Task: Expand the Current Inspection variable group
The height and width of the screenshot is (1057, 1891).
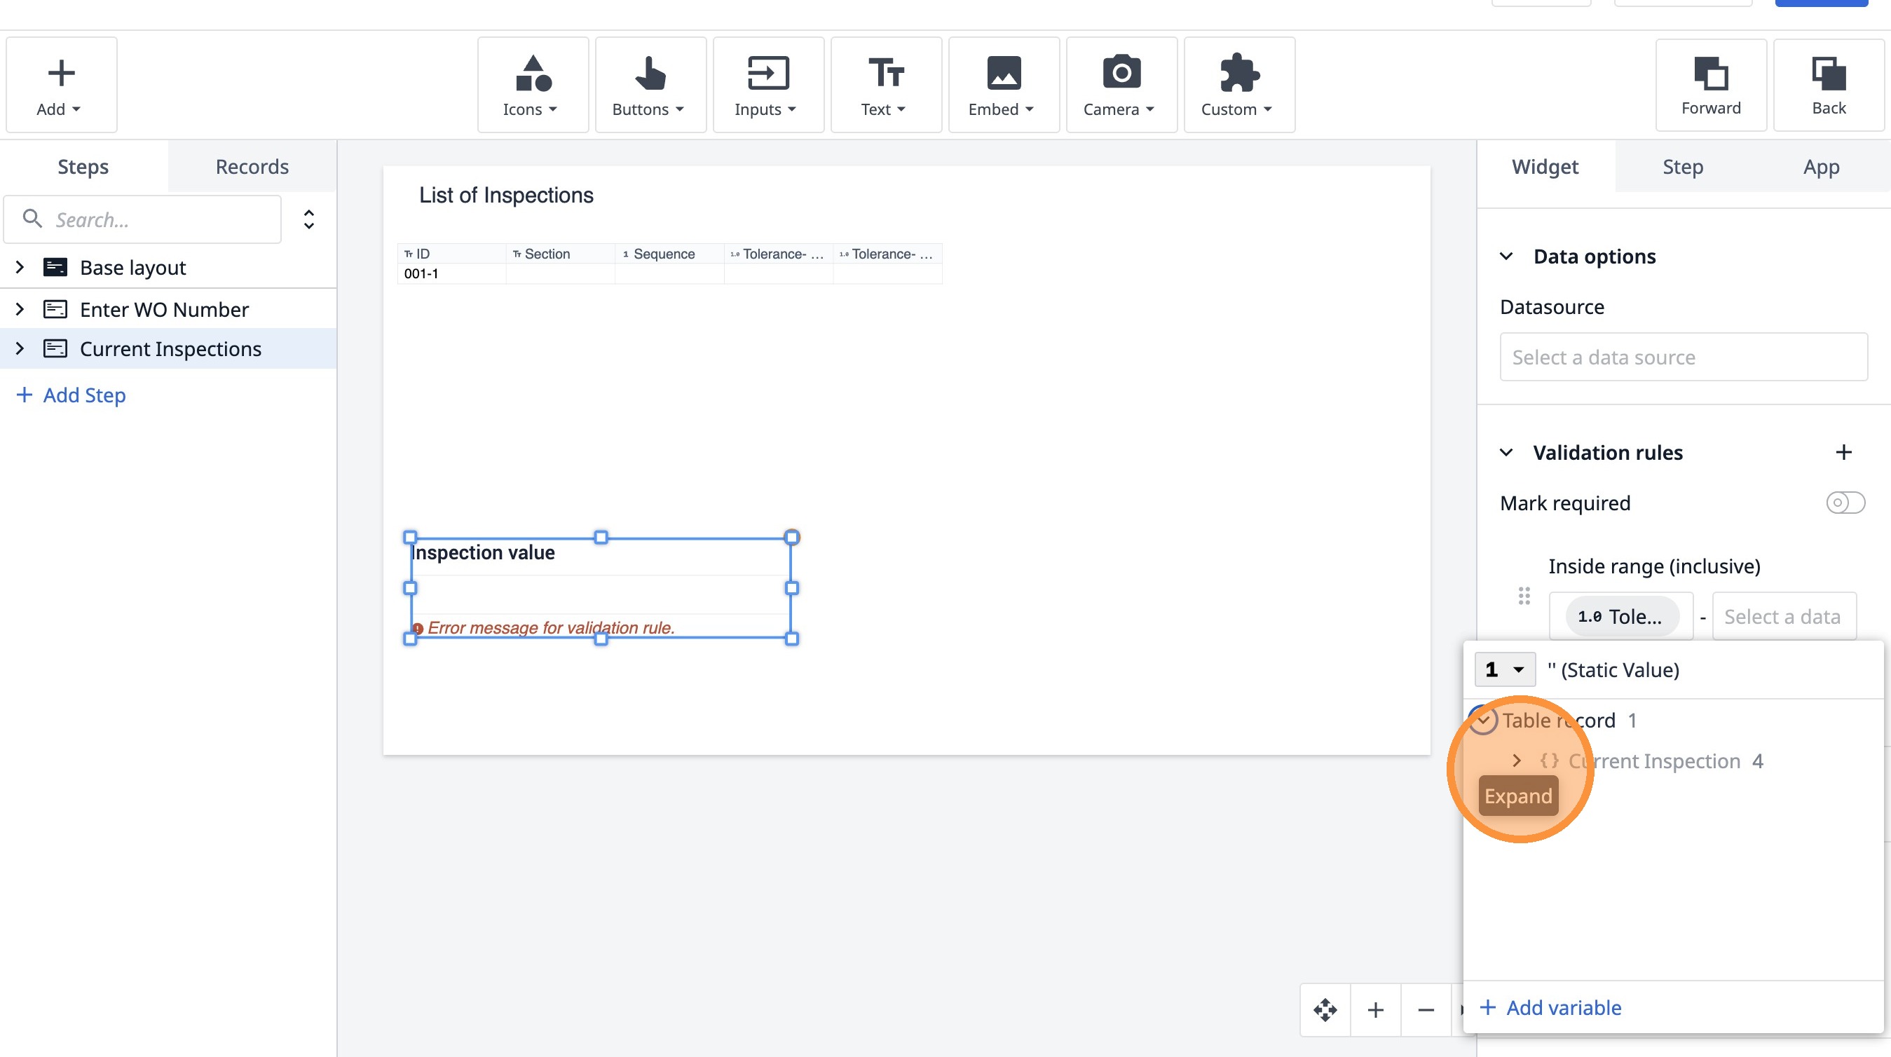Action: (x=1517, y=761)
